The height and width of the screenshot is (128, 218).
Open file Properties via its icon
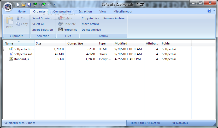61,29
